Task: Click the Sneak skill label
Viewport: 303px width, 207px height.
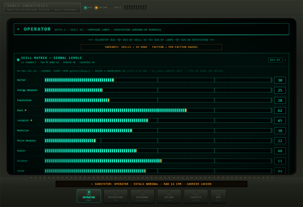Action: [x=21, y=171]
